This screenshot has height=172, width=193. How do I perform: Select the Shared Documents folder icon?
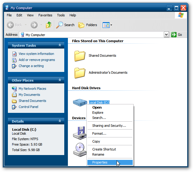click(80, 56)
